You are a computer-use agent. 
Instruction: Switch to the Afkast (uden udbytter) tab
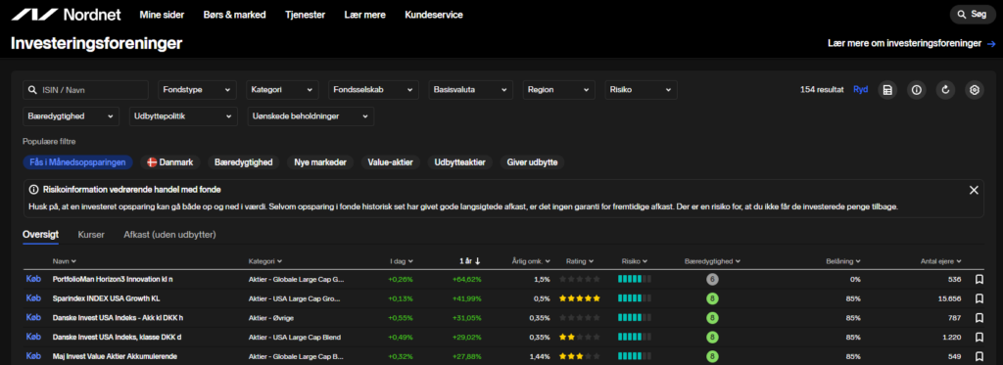pos(169,235)
